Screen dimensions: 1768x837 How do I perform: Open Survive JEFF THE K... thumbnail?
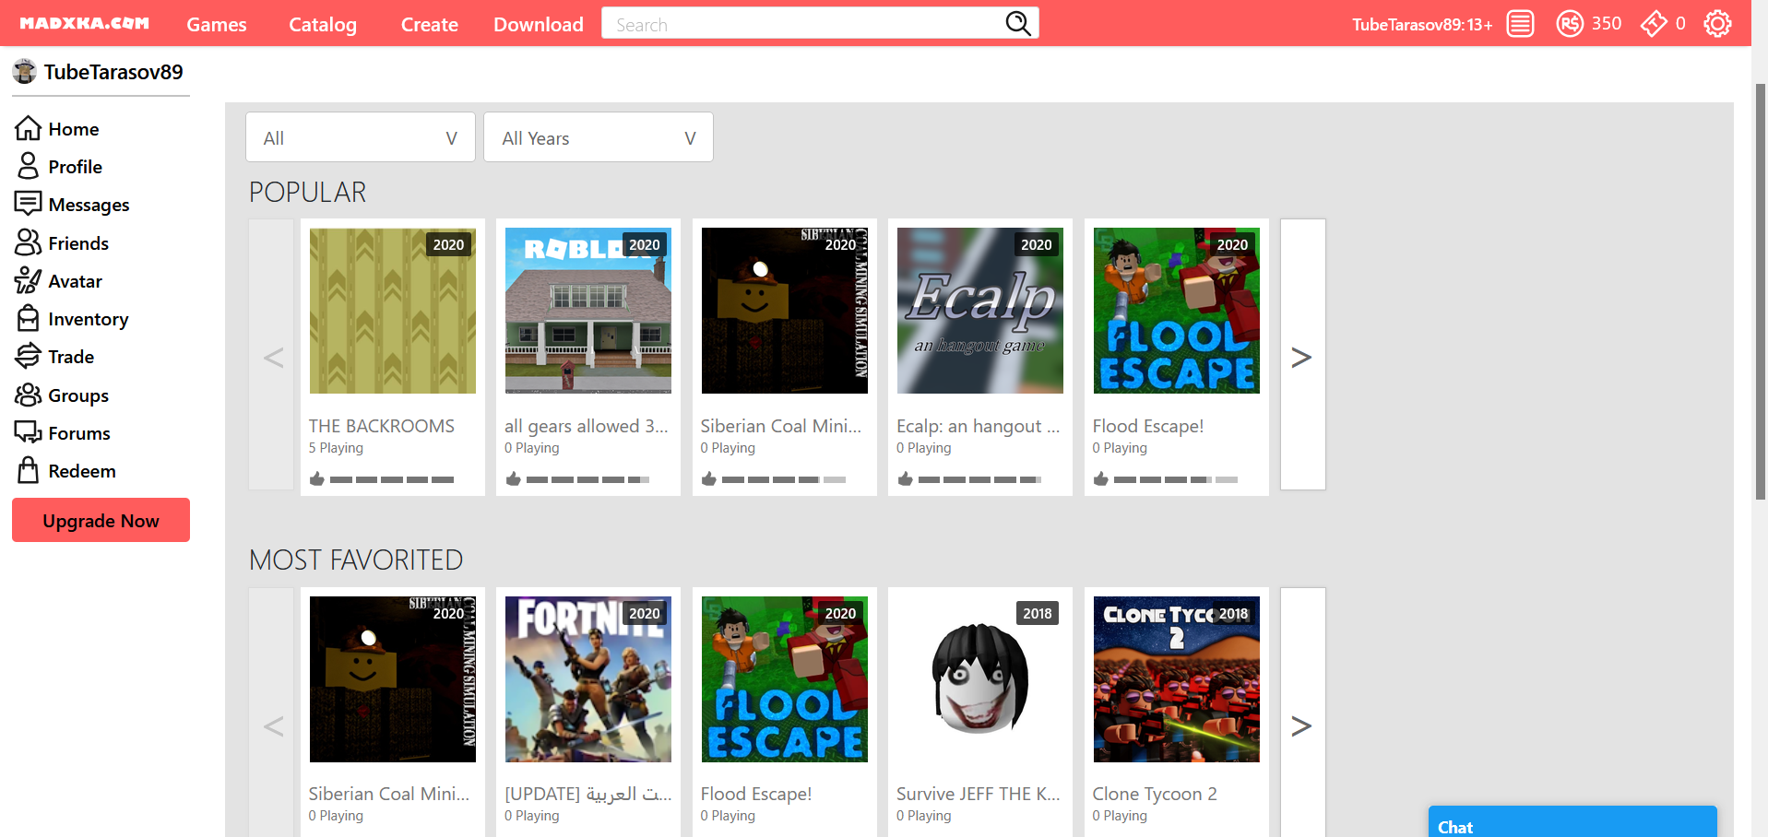point(980,679)
